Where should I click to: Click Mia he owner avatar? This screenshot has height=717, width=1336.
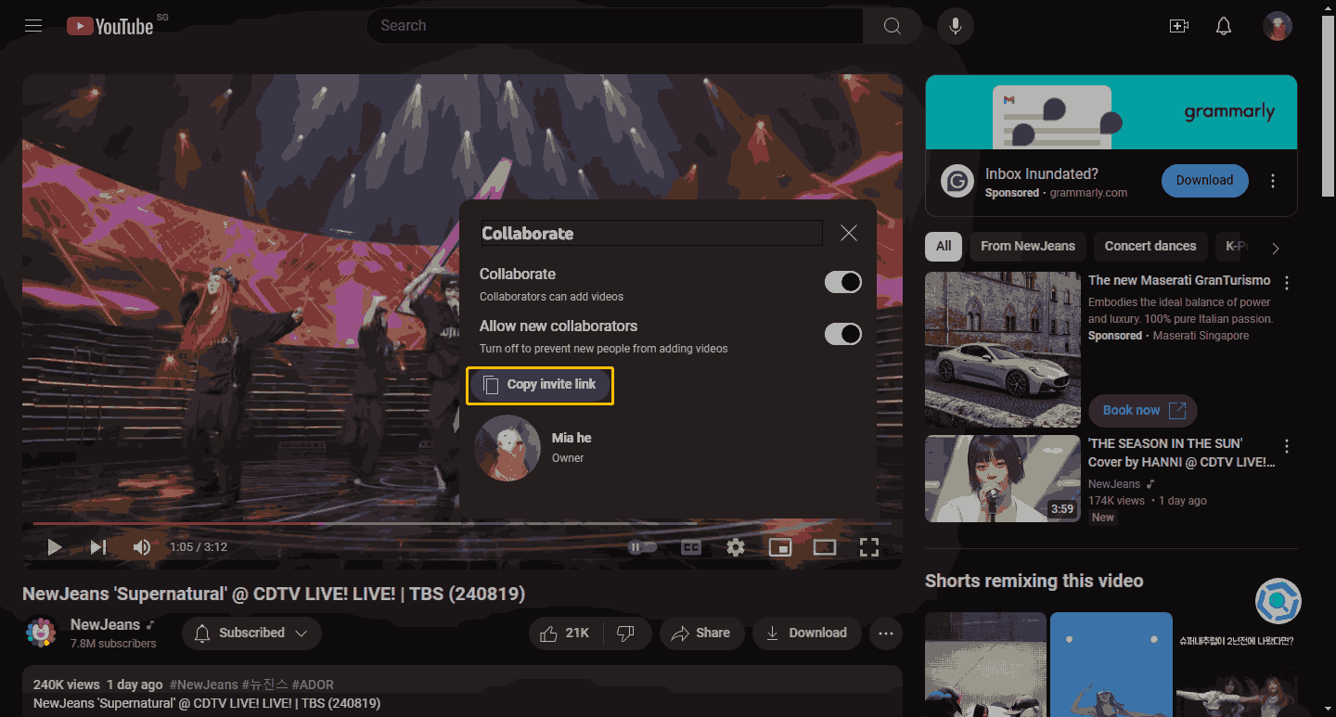pos(507,448)
